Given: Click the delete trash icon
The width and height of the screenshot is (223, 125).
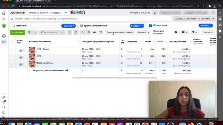Looking at the screenshot, I should (x=89, y=32).
